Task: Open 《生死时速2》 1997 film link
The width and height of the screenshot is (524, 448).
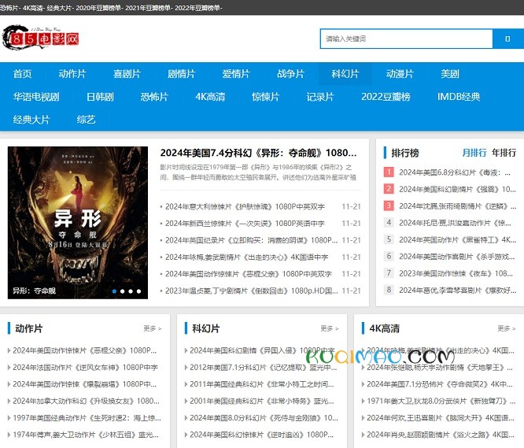Action: pos(87,418)
